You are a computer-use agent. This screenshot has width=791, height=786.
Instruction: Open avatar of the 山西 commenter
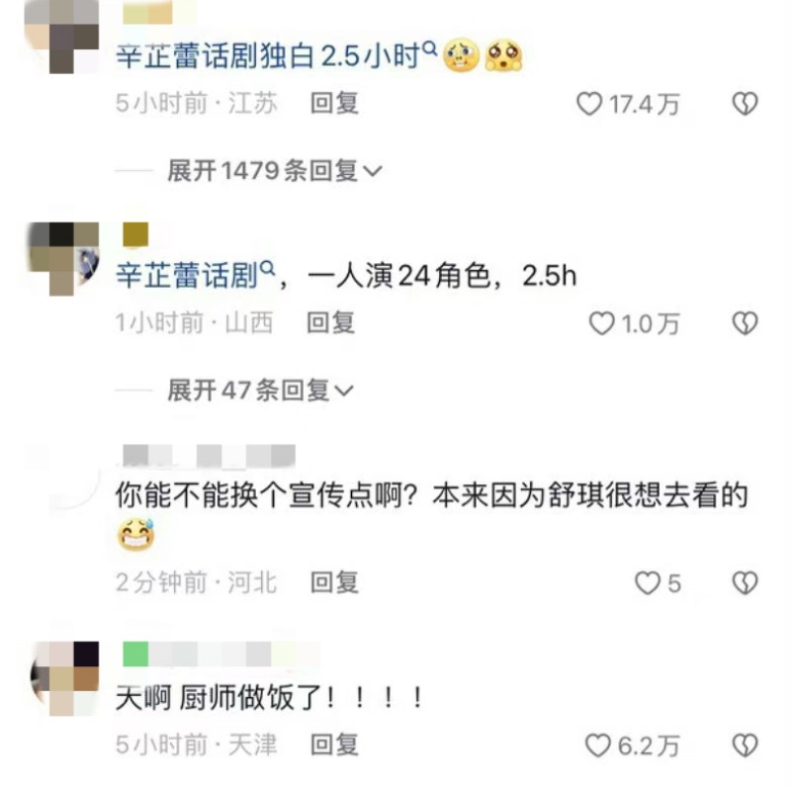63,258
